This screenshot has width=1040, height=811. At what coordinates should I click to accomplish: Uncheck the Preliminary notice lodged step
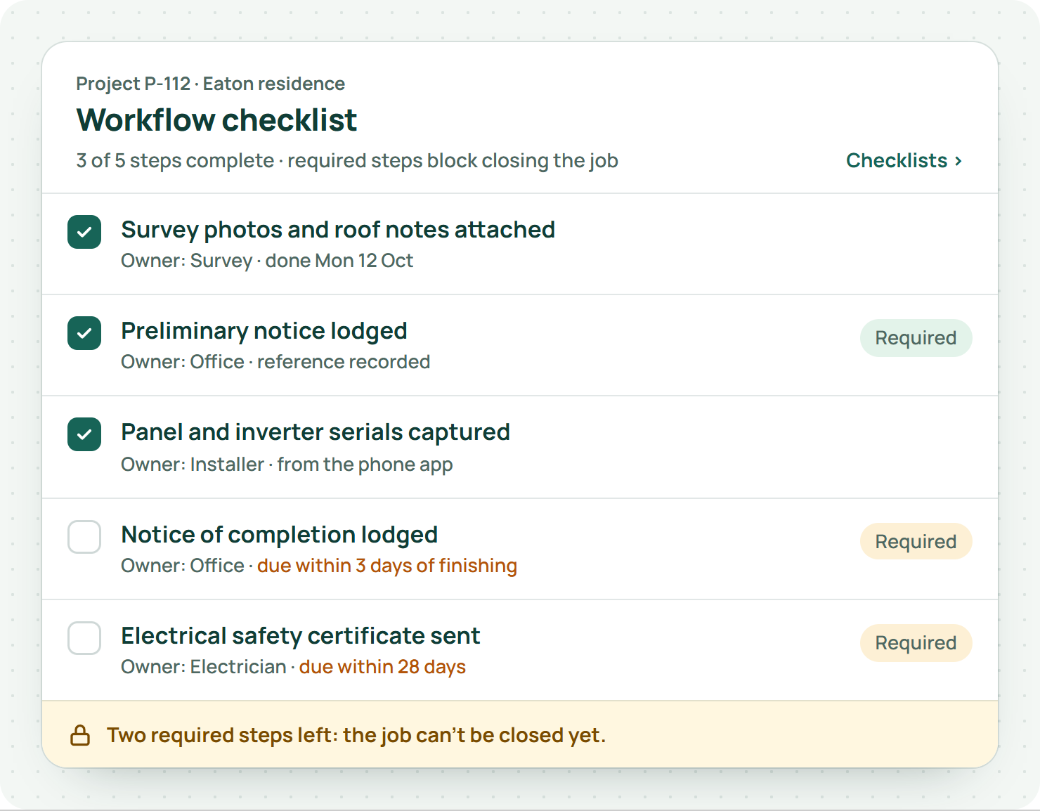pos(84,333)
